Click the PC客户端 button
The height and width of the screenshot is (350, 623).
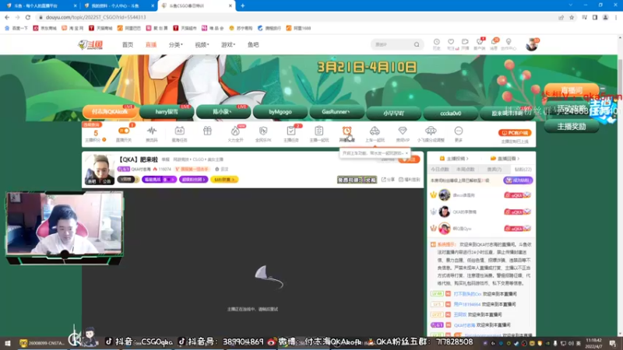[x=515, y=133]
